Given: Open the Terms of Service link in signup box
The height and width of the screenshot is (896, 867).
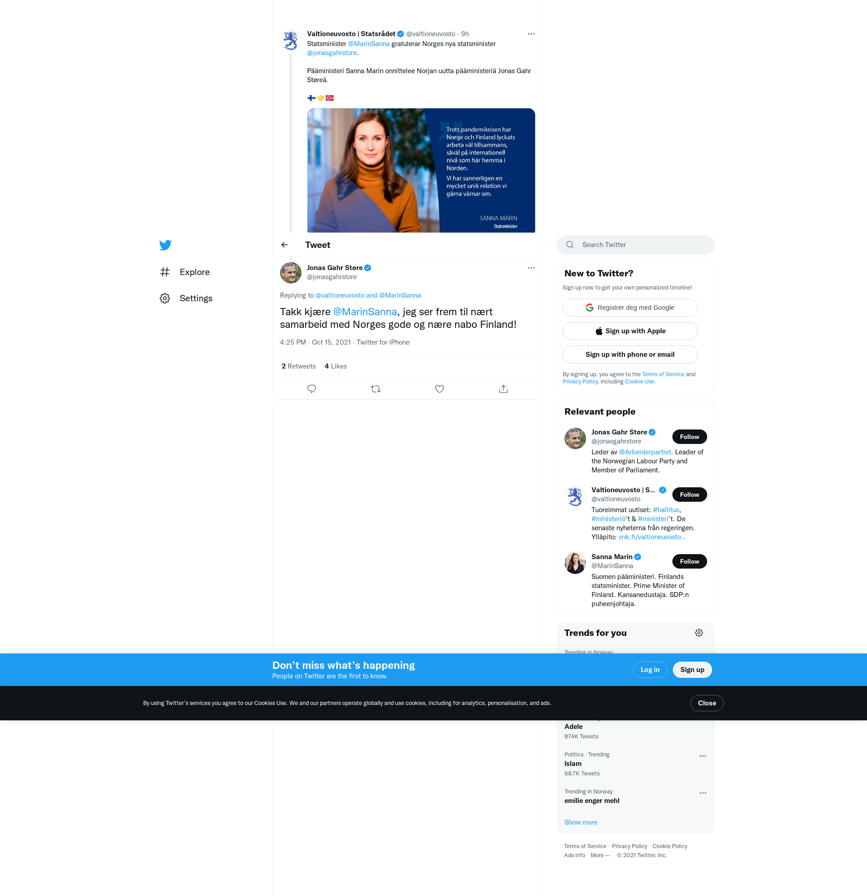Looking at the screenshot, I should [663, 374].
